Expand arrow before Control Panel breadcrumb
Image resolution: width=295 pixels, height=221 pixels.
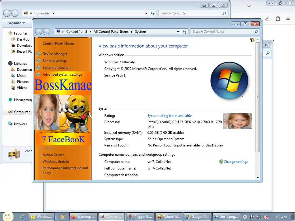coord(63,32)
